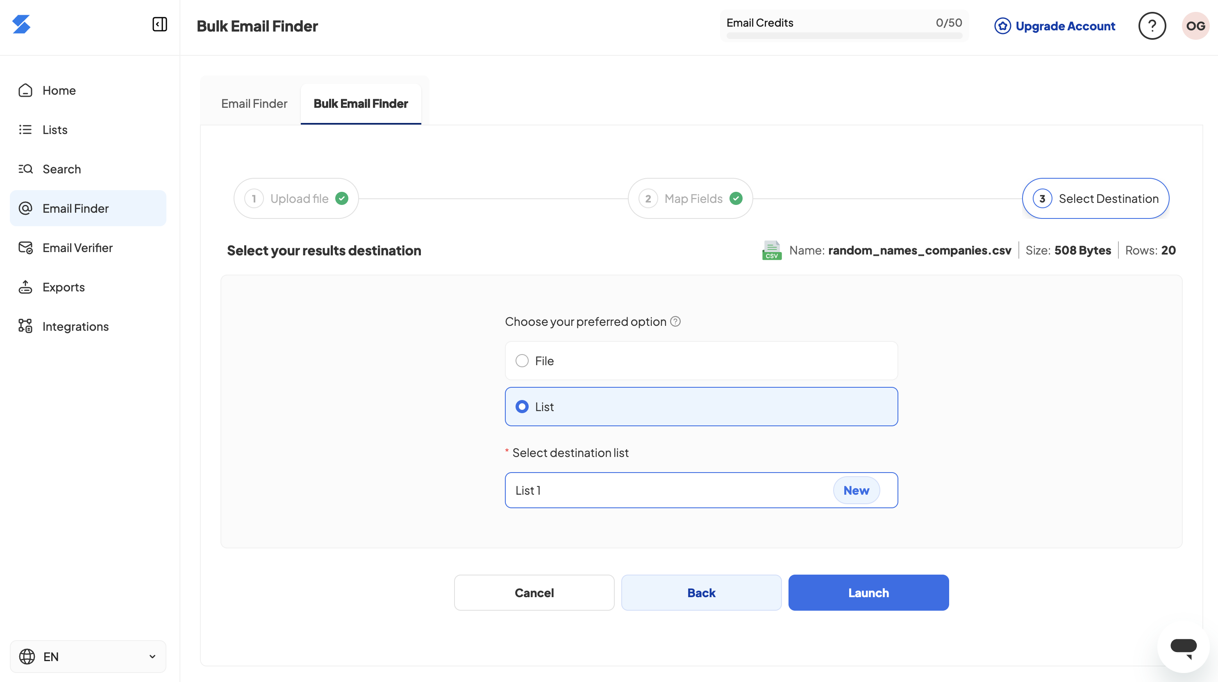This screenshot has width=1218, height=682.
Task: Click the 0/50 credits count
Action: click(x=949, y=23)
